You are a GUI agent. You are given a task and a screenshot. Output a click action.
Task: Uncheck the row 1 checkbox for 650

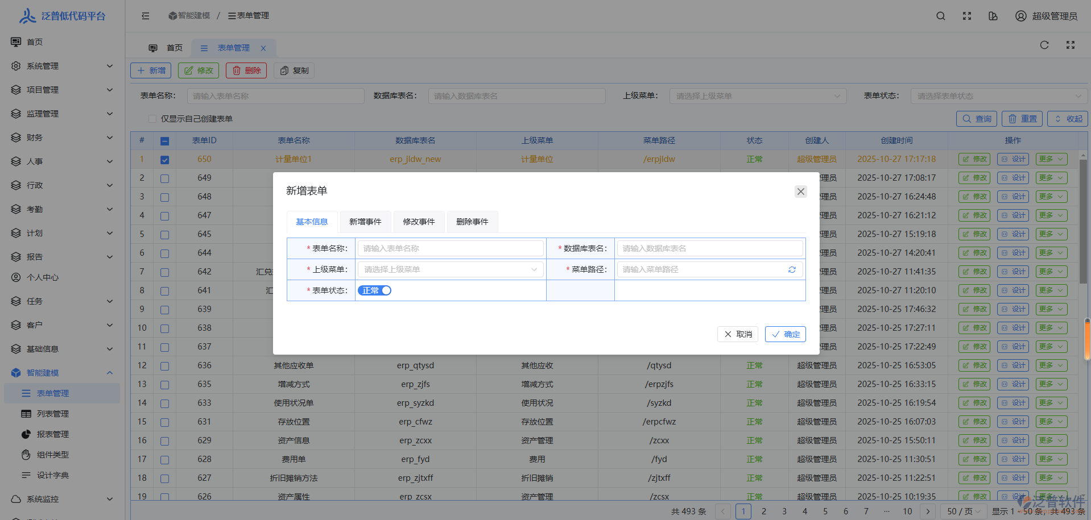pos(164,160)
